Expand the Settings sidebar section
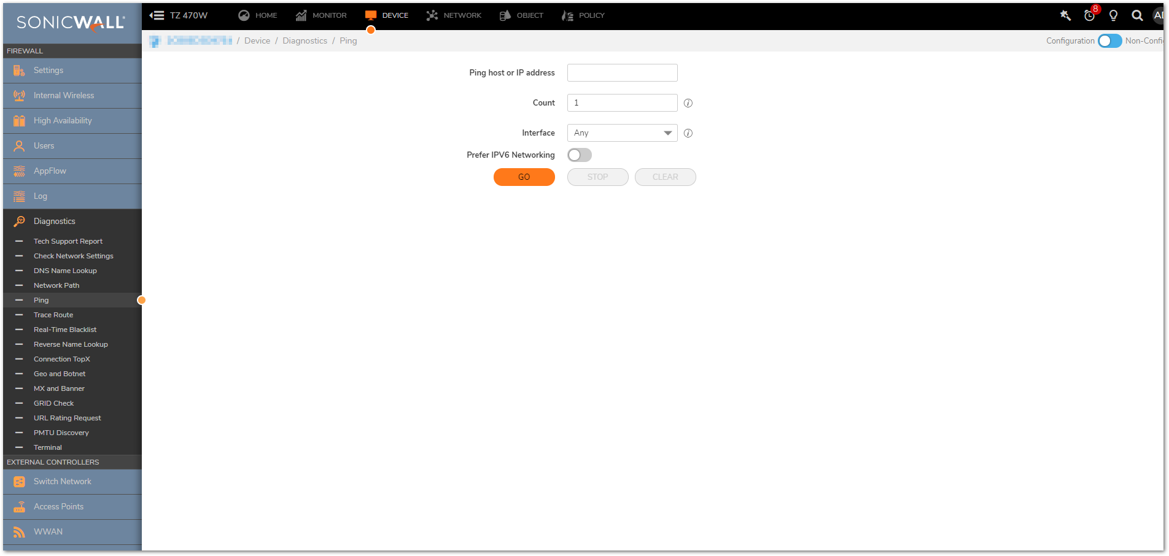 coord(72,71)
